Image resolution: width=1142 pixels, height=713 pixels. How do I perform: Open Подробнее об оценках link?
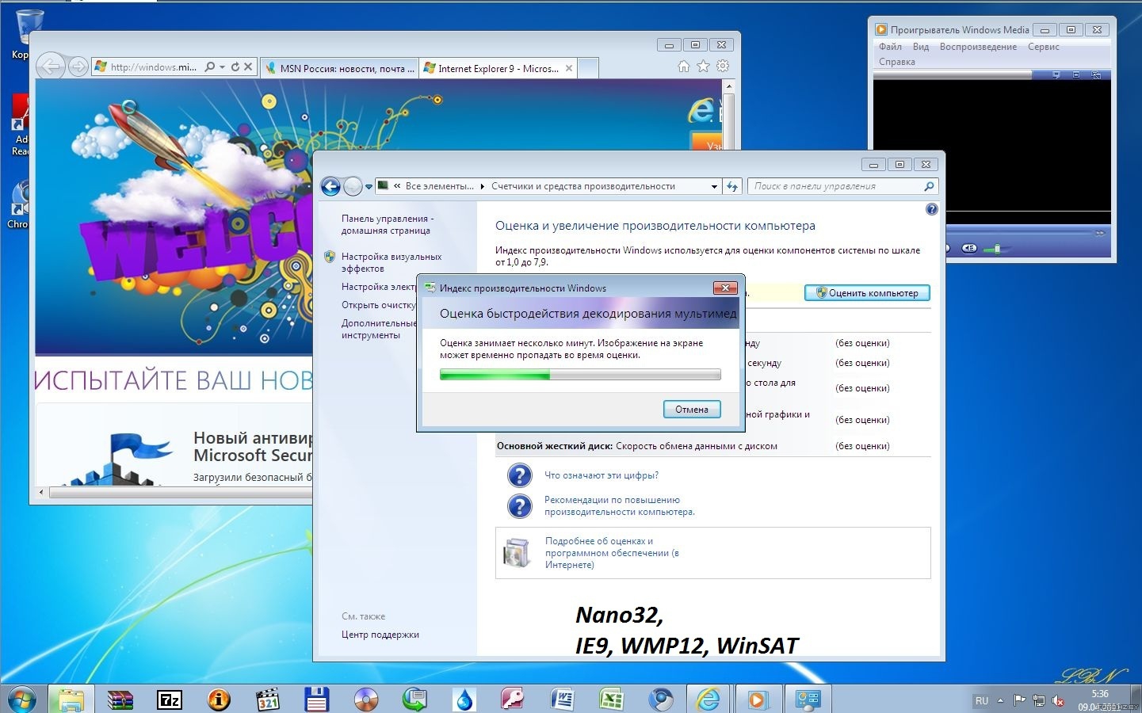[612, 553]
